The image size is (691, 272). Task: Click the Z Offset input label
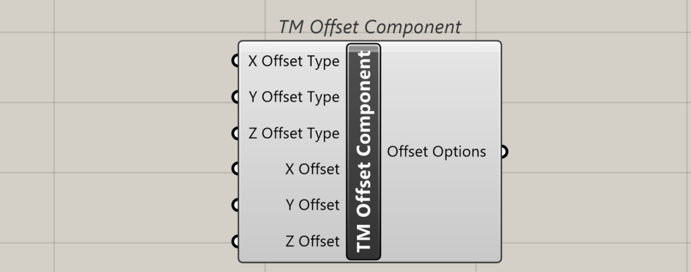tap(312, 240)
